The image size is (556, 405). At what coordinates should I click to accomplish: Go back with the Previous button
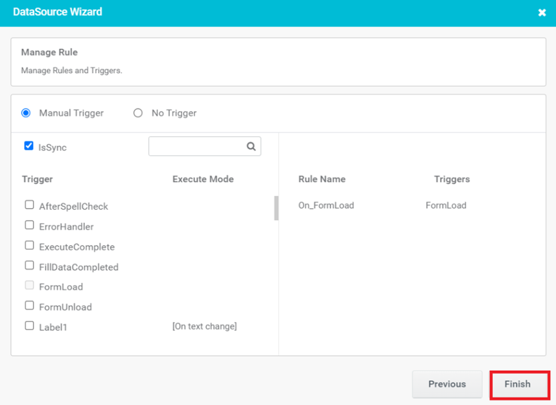(447, 385)
